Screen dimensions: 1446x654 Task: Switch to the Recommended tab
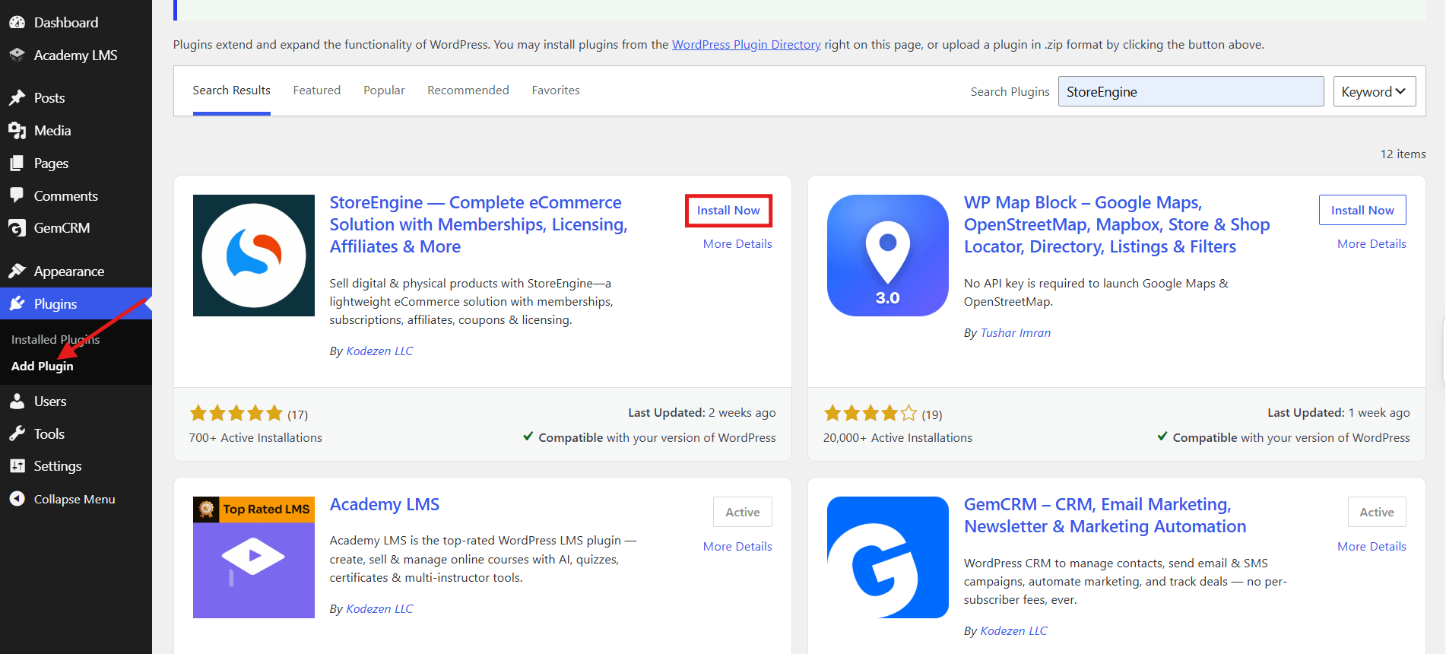(x=468, y=90)
